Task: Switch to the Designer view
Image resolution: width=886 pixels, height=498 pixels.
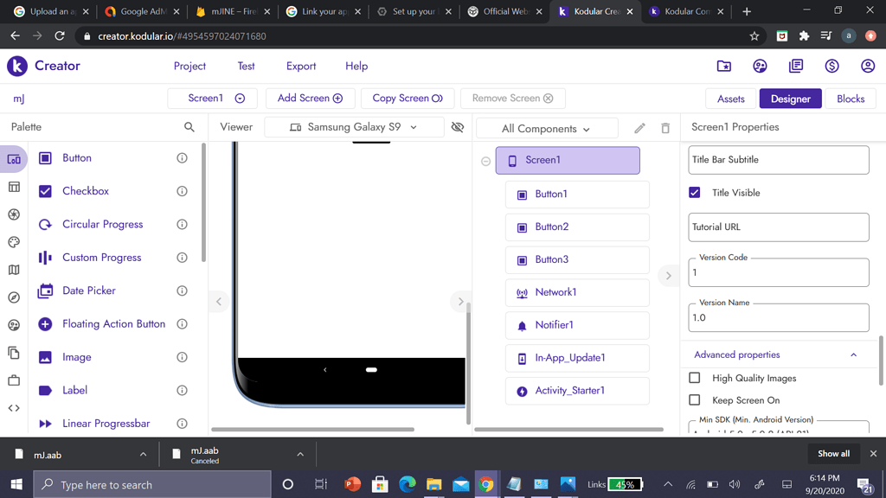Action: (791, 99)
